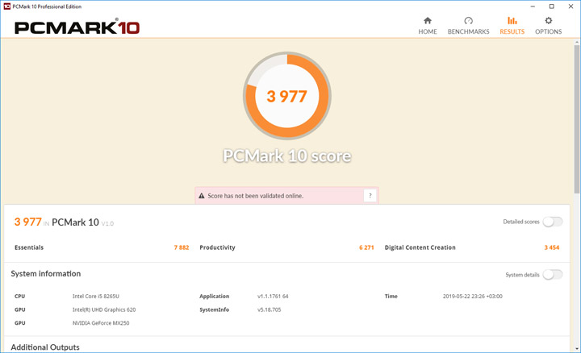Viewport: 581px width, 353px height.
Task: Click the Digital Content Creation label
Action: [x=420, y=247]
